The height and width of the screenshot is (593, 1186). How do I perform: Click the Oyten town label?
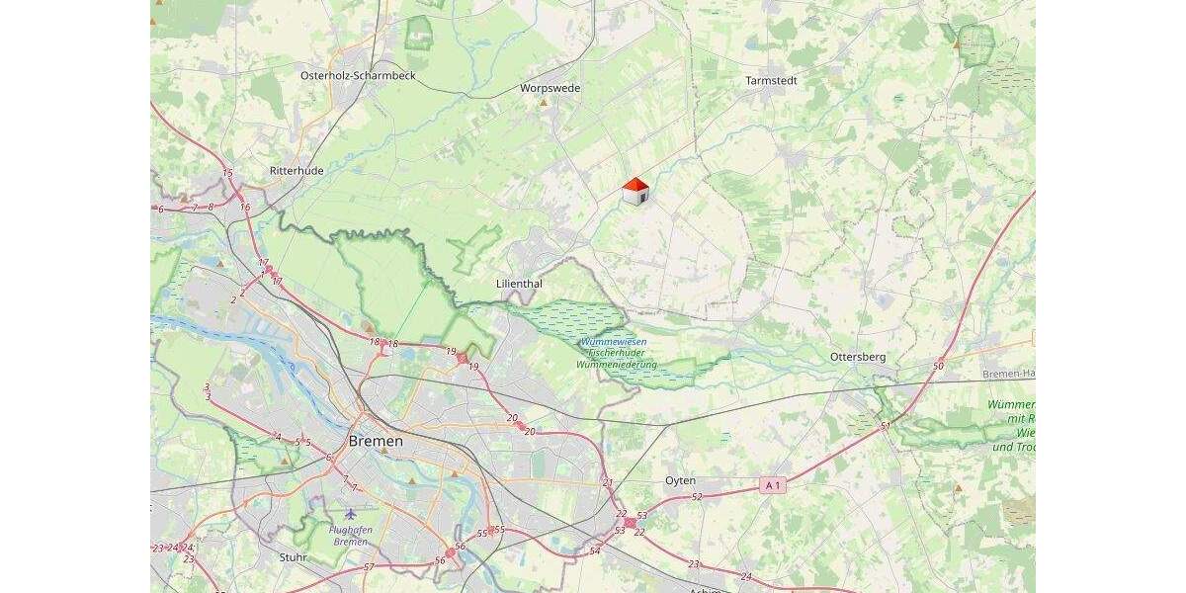tap(680, 480)
